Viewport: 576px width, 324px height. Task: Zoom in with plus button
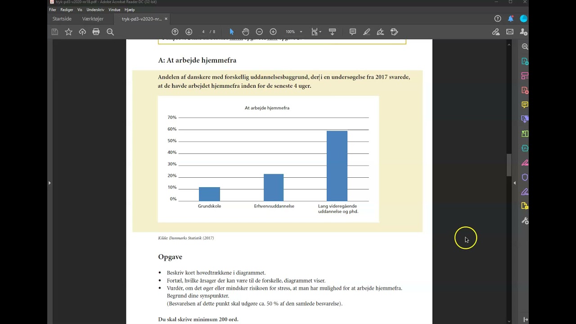point(273,32)
